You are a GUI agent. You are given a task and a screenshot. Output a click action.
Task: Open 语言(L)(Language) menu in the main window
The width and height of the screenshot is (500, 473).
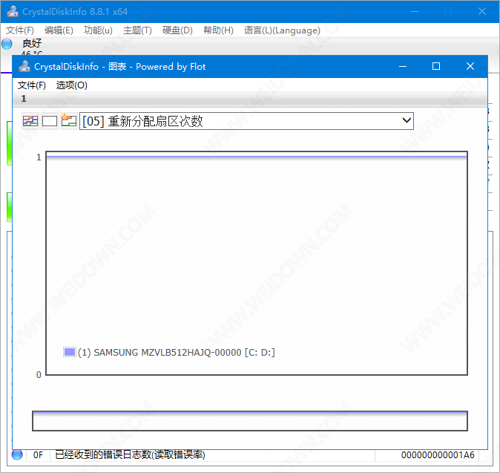click(282, 30)
